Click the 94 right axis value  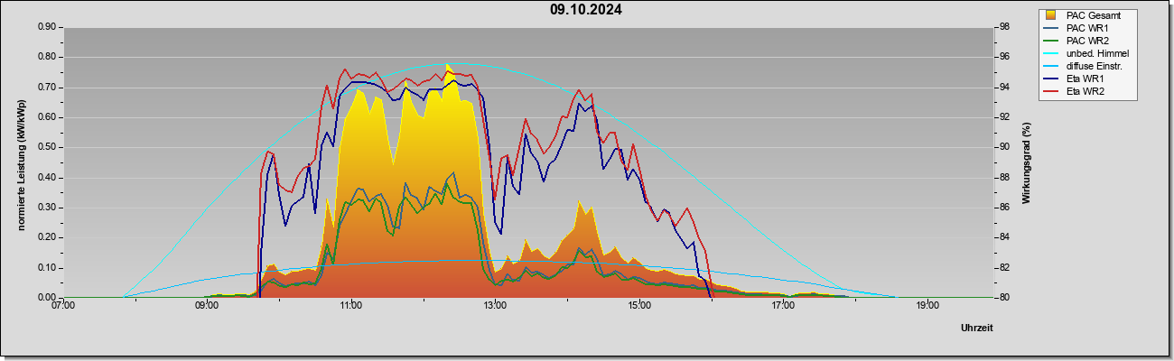point(1004,88)
